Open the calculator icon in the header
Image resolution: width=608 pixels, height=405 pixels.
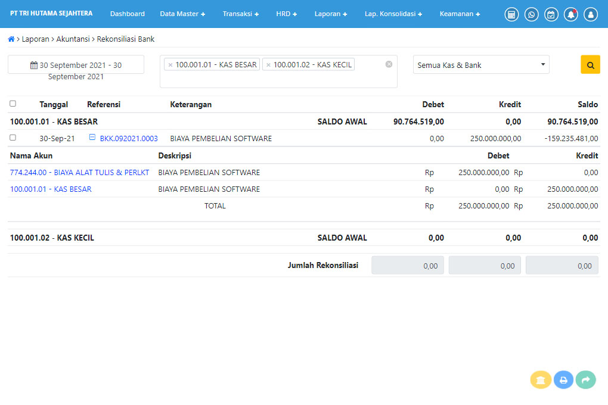pos(511,14)
